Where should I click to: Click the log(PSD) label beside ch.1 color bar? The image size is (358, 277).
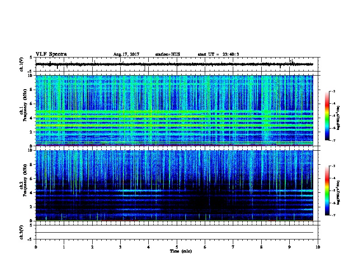339,118
